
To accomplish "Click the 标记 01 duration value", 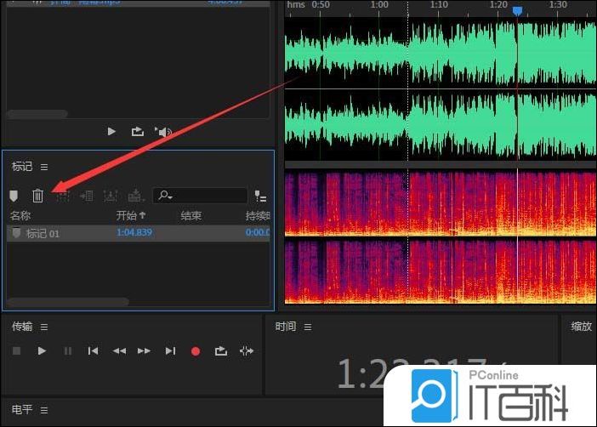I will (x=258, y=232).
